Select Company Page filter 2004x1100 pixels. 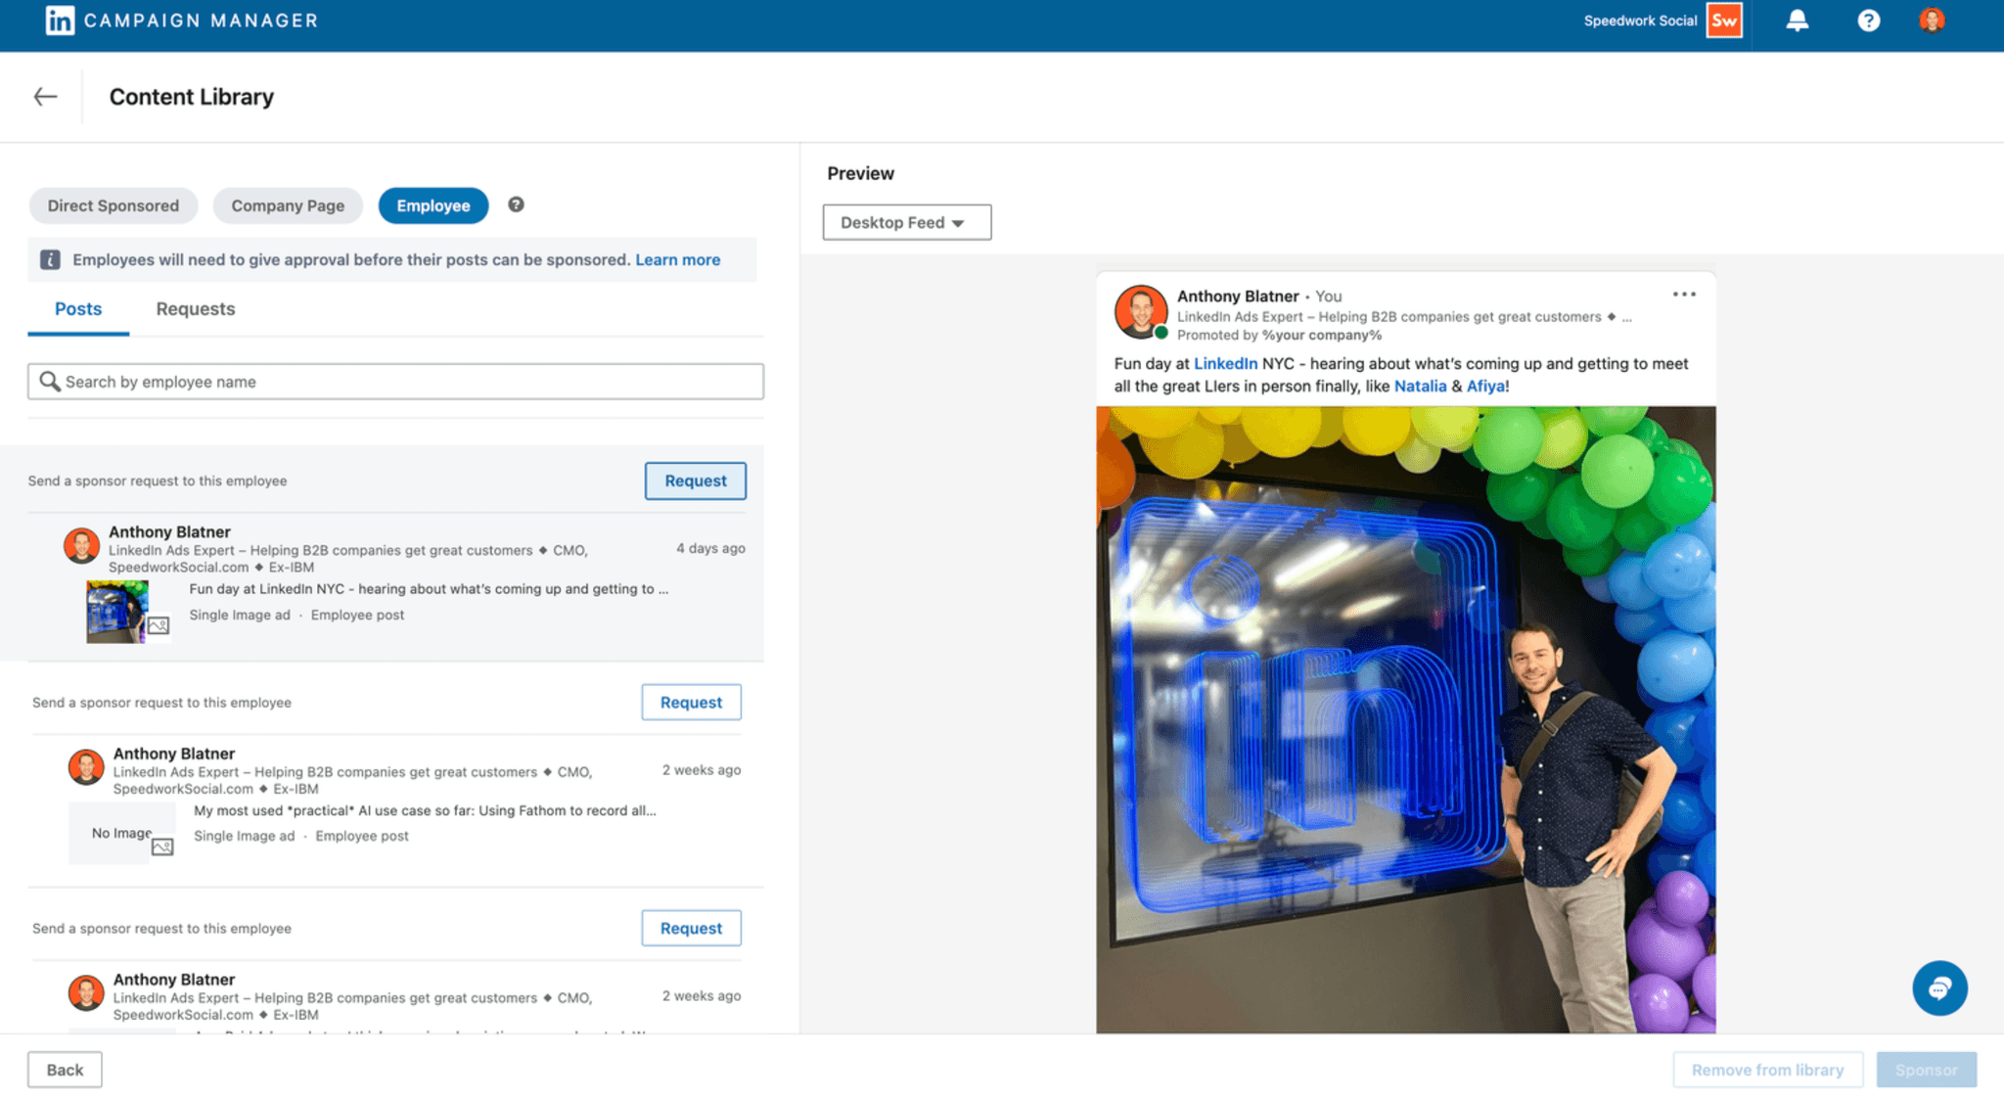tap(288, 206)
